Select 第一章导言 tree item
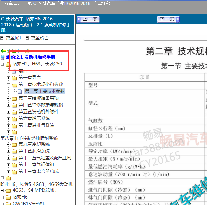The height and width of the screenshot is (205, 207). 30,78
